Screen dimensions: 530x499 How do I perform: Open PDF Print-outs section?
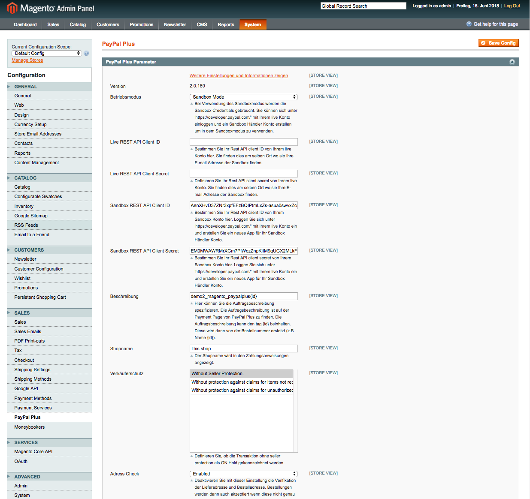[x=50, y=341]
